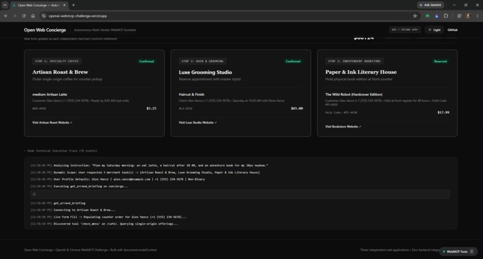Click Executing get_errand_briefing trace line
483x259 pixels.
(x=80, y=186)
